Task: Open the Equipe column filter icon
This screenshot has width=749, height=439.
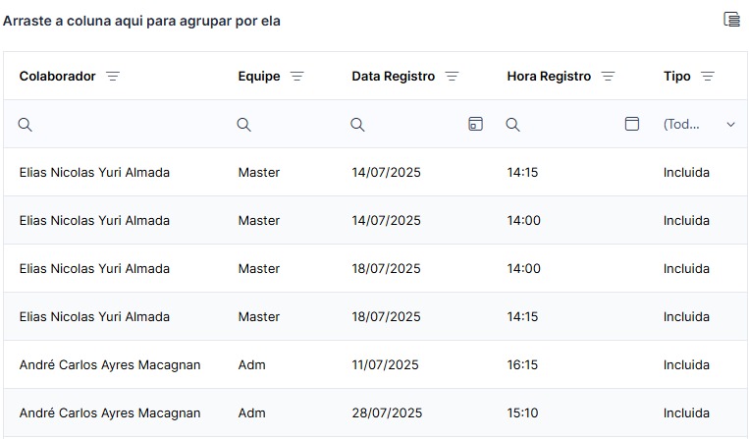Action: (x=297, y=76)
